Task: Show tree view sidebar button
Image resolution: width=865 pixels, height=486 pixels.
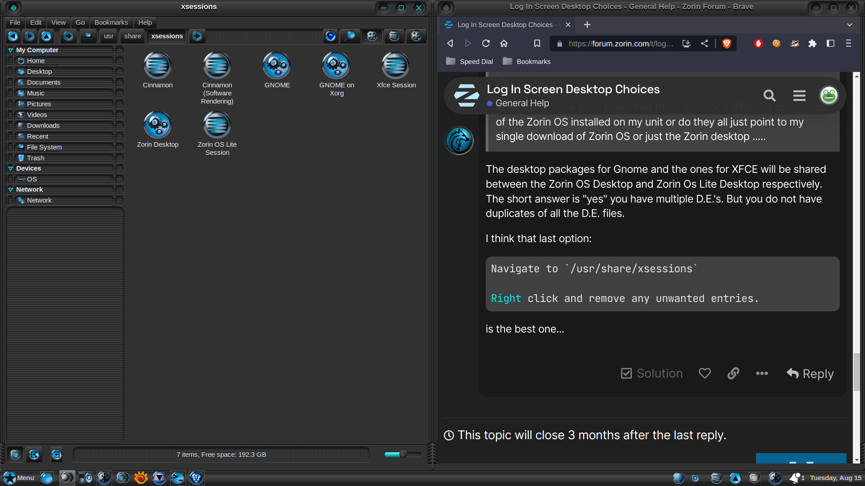Action: click(x=34, y=454)
